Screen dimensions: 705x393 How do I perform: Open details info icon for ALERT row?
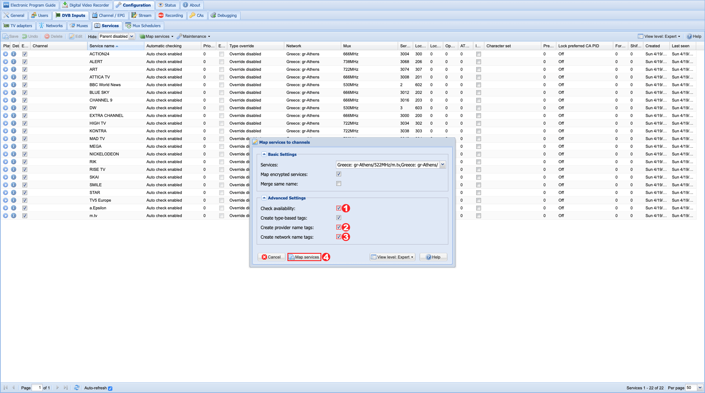[14, 62]
